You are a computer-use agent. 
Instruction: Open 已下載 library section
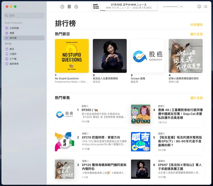(24, 59)
